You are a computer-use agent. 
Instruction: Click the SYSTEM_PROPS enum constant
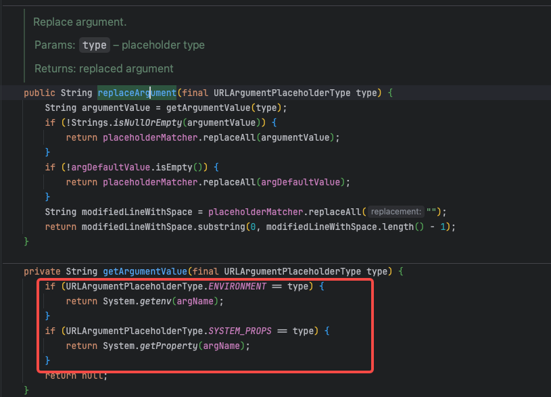tap(240, 331)
